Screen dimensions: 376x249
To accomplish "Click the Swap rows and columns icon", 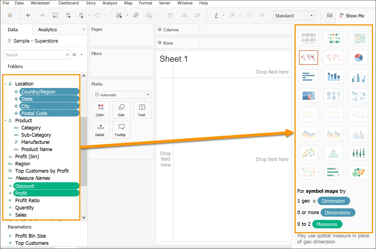I will [x=171, y=15].
